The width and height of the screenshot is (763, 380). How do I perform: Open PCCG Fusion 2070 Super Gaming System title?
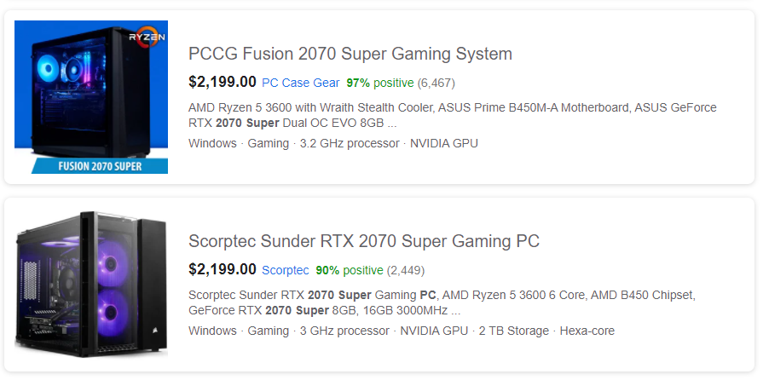click(350, 54)
